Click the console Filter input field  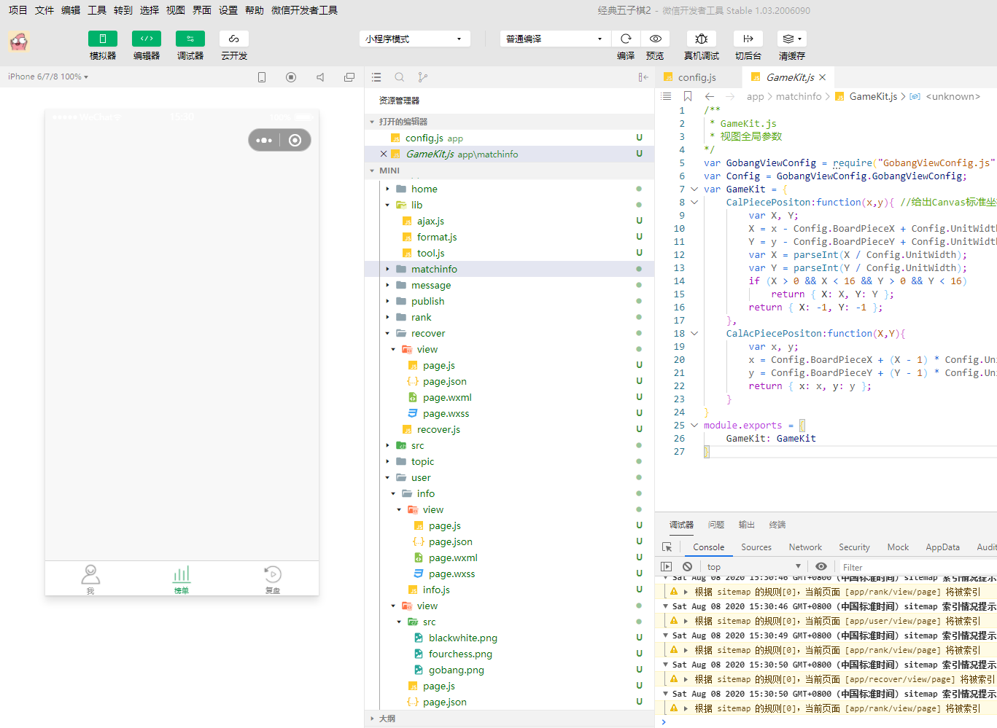point(915,567)
